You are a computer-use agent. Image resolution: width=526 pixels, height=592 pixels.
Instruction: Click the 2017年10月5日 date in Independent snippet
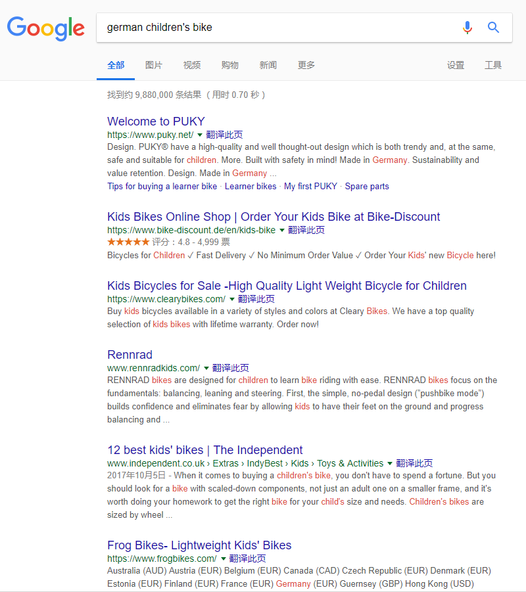coord(136,475)
